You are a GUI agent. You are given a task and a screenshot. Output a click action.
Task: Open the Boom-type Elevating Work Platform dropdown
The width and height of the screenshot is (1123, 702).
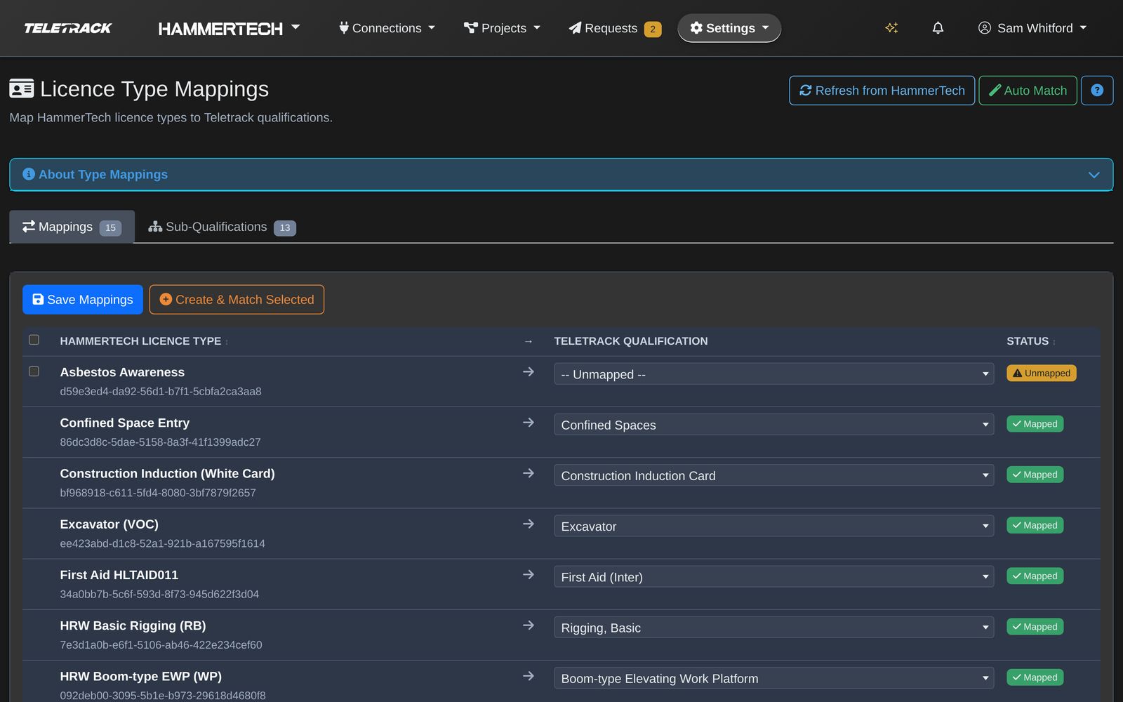[773, 678]
